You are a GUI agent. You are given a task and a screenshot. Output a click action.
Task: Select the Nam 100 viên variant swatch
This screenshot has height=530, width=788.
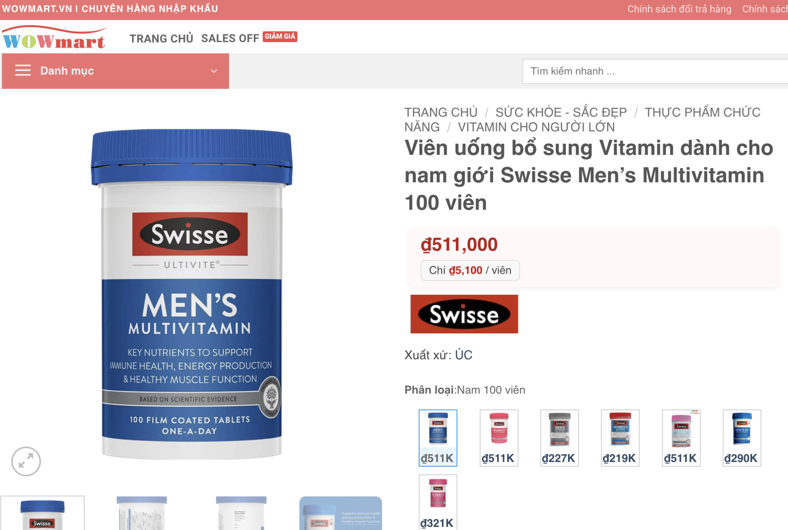(438, 438)
